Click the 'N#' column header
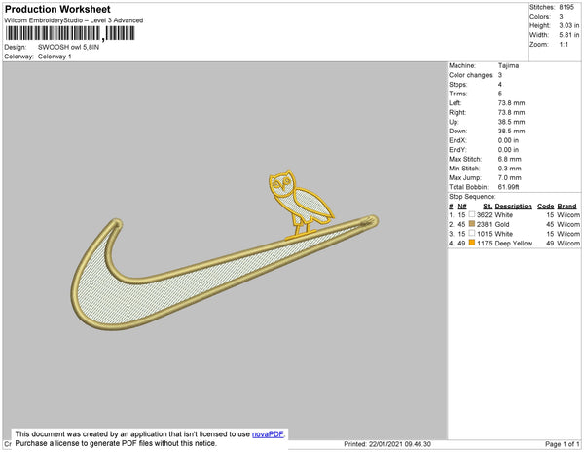This screenshot has height=452, width=584. pyautogui.click(x=462, y=207)
